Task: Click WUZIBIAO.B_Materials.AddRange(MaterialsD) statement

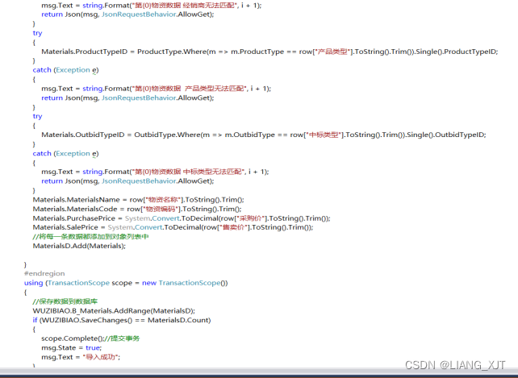Action: pyautogui.click(x=114, y=310)
